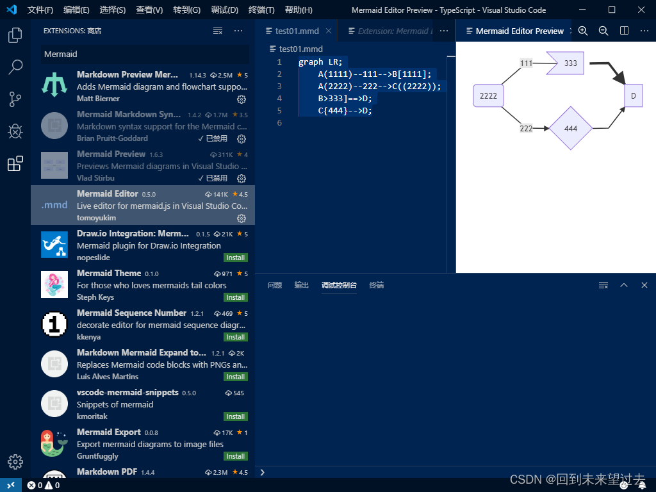
Task: Open the Extensions view in the Activity Bar
Action: click(15, 163)
